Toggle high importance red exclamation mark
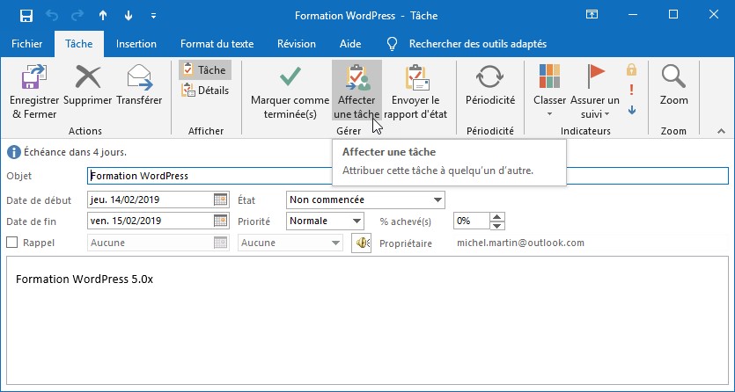The width and height of the screenshot is (735, 392). click(x=631, y=90)
